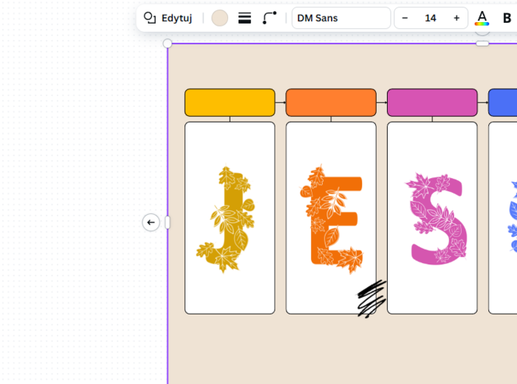Viewport: 517px width, 384px height.
Task: Open the text color icon
Action: [482, 18]
